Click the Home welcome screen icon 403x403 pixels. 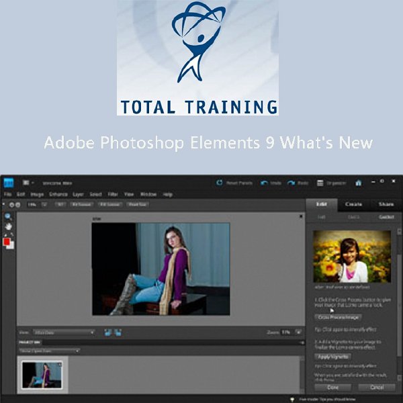tap(358, 183)
